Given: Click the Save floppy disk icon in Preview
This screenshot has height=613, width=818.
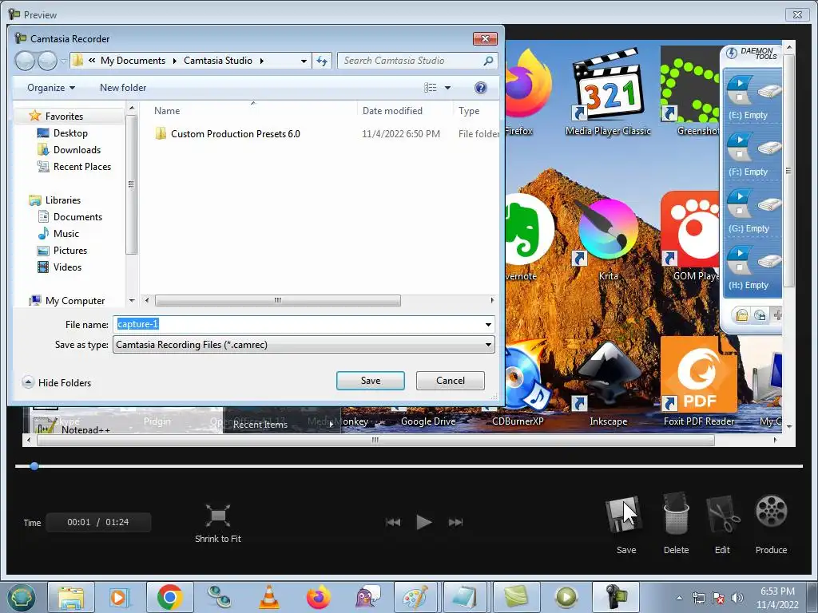Looking at the screenshot, I should (x=623, y=515).
